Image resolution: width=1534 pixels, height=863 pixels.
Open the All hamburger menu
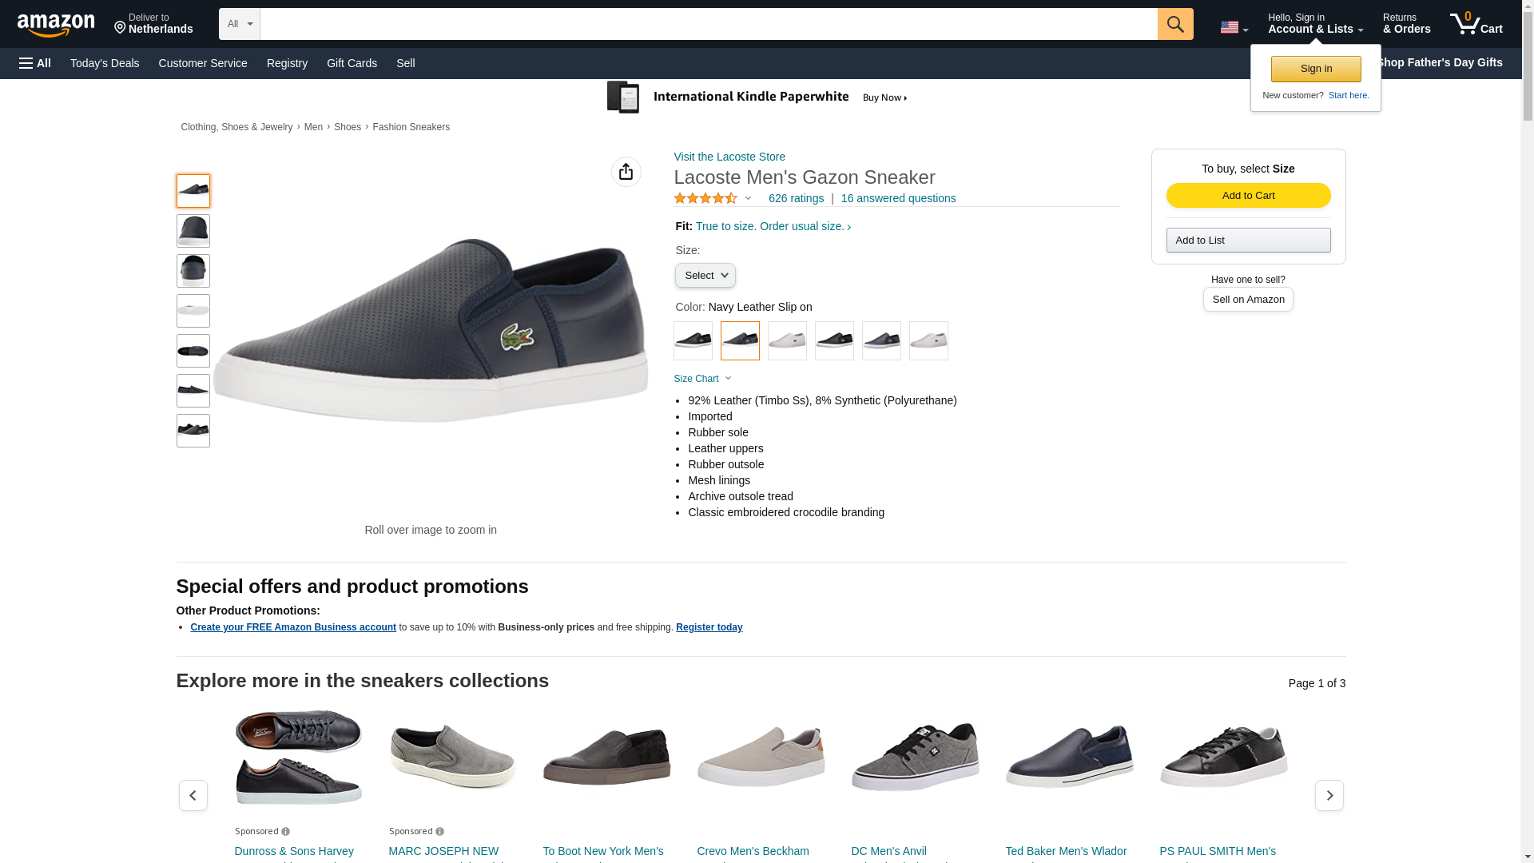(x=35, y=63)
